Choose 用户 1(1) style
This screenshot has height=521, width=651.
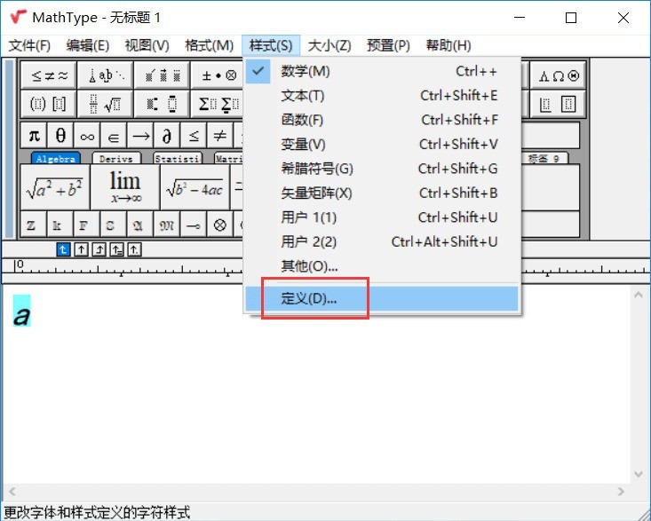[382, 217]
